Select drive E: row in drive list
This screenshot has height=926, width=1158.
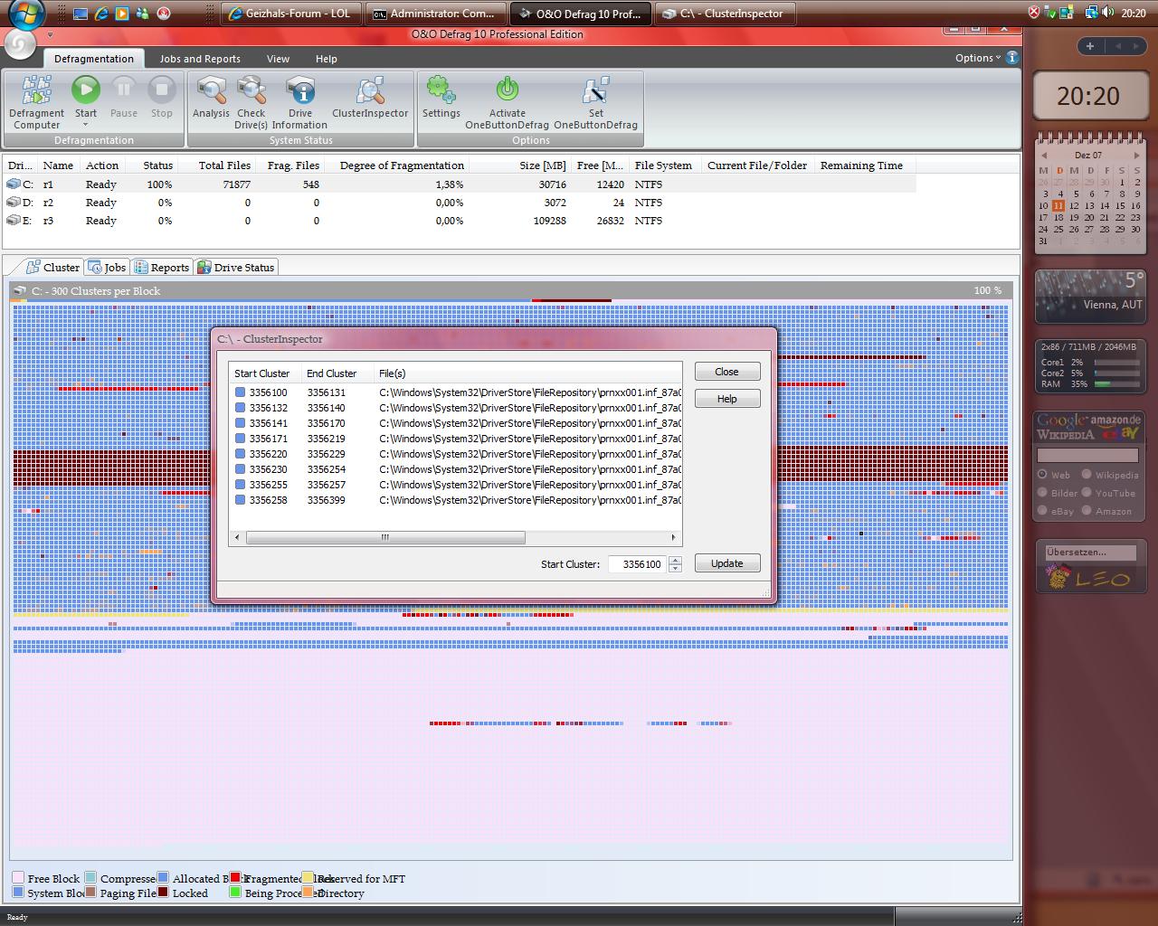pyautogui.click(x=461, y=221)
